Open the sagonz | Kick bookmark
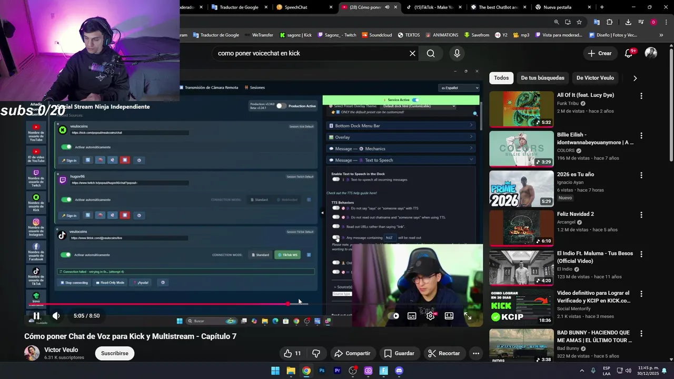Image resolution: width=674 pixels, height=379 pixels. pos(296,35)
